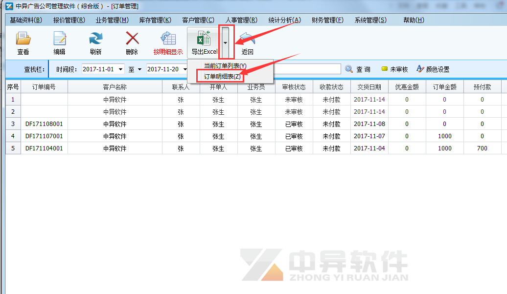Click the search text input field

307,69
